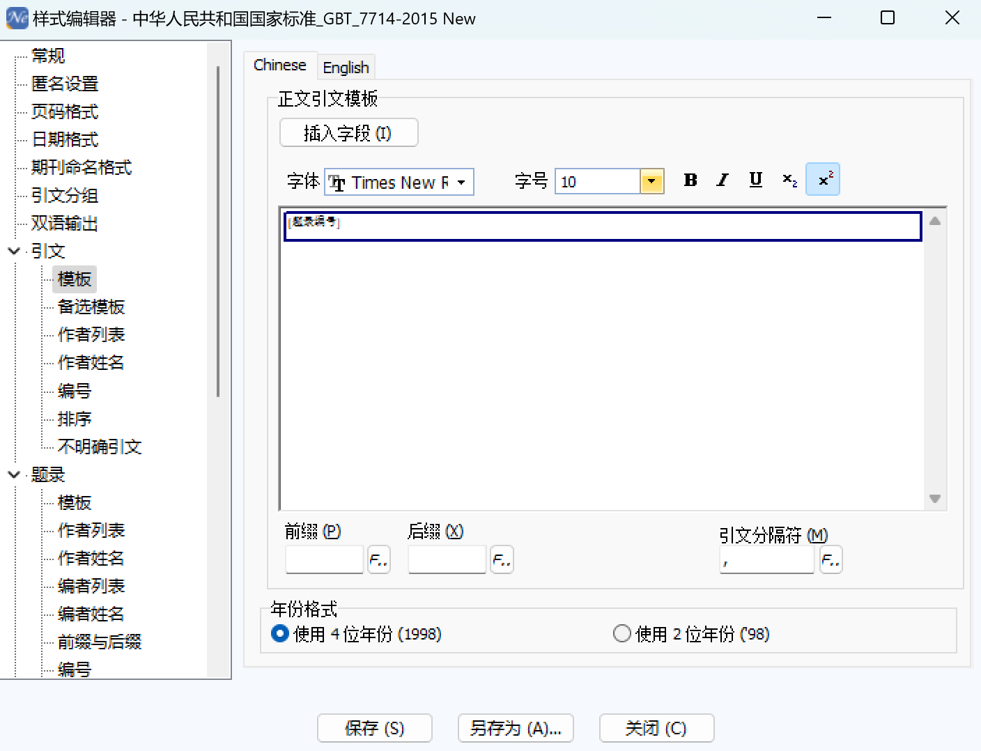The width and height of the screenshot is (981, 751).
Task: Toggle underline formatting button
Action: (x=755, y=180)
